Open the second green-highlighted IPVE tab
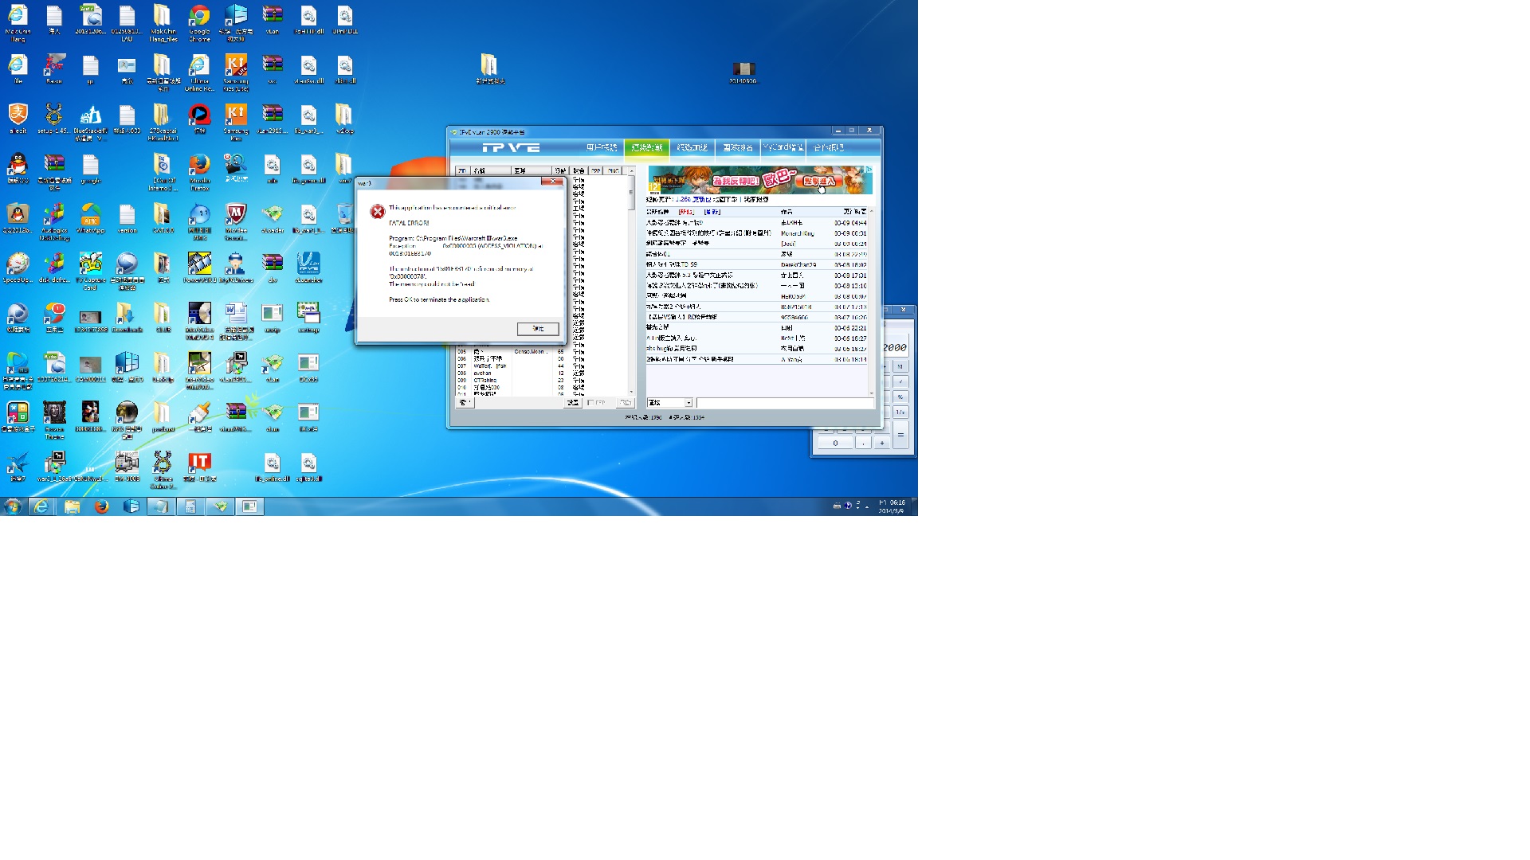 (646, 147)
